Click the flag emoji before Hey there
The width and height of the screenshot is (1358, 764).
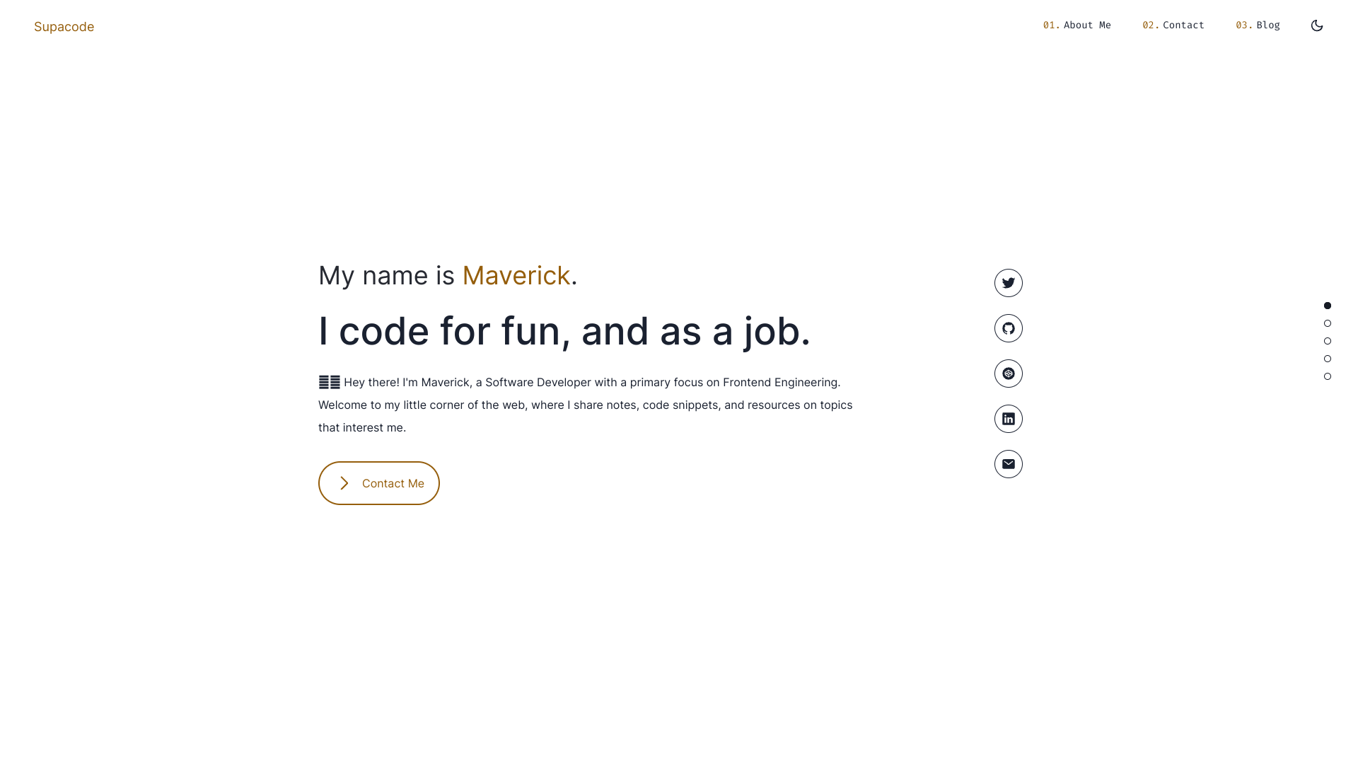330,383
